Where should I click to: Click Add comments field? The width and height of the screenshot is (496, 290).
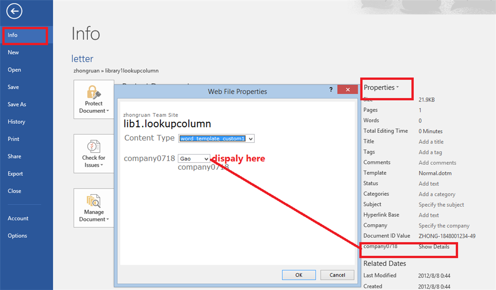437,163
